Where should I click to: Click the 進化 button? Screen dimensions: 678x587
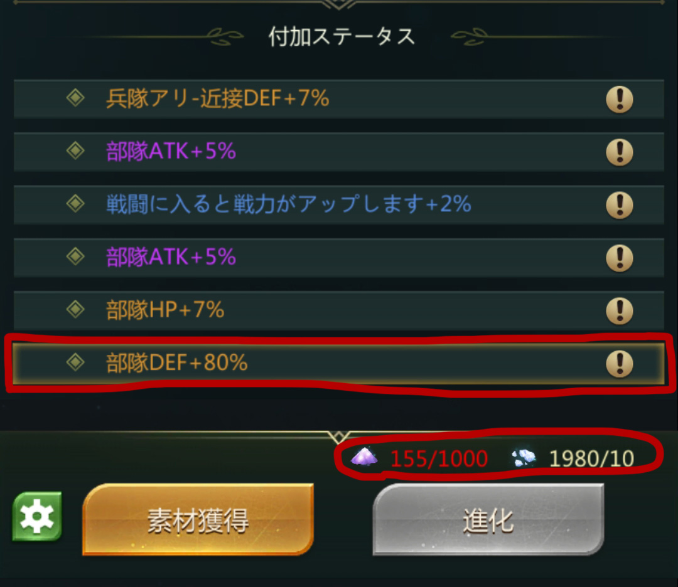click(x=488, y=520)
